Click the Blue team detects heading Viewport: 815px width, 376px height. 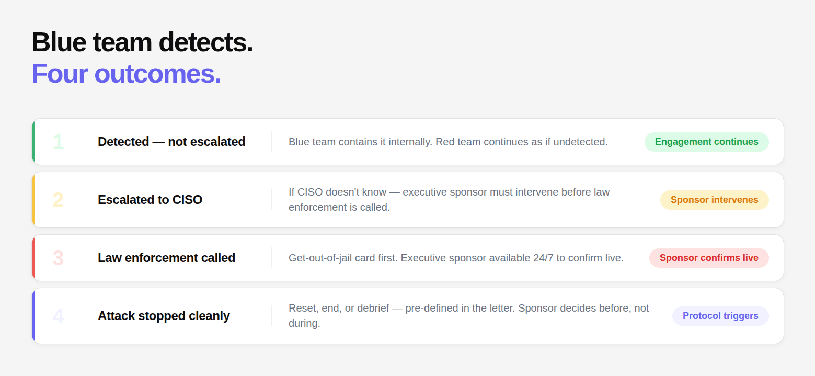[142, 42]
